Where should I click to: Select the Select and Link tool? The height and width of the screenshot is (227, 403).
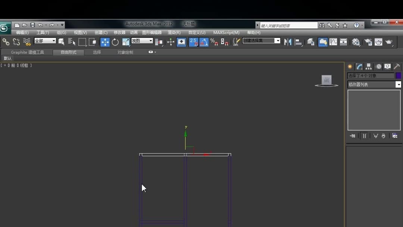(x=6, y=42)
